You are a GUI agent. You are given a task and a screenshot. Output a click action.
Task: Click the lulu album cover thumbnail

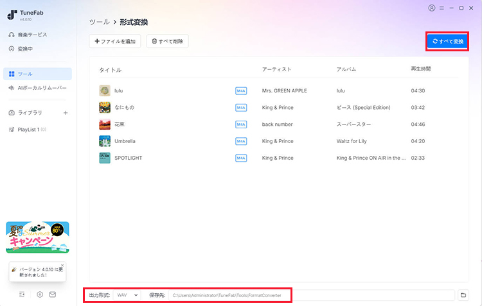(x=105, y=91)
